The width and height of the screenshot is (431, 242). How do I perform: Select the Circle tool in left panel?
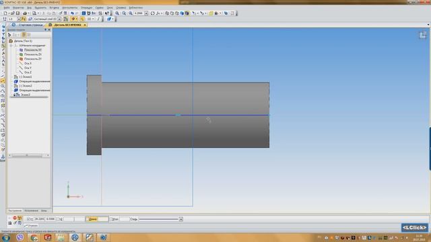pos(3,86)
